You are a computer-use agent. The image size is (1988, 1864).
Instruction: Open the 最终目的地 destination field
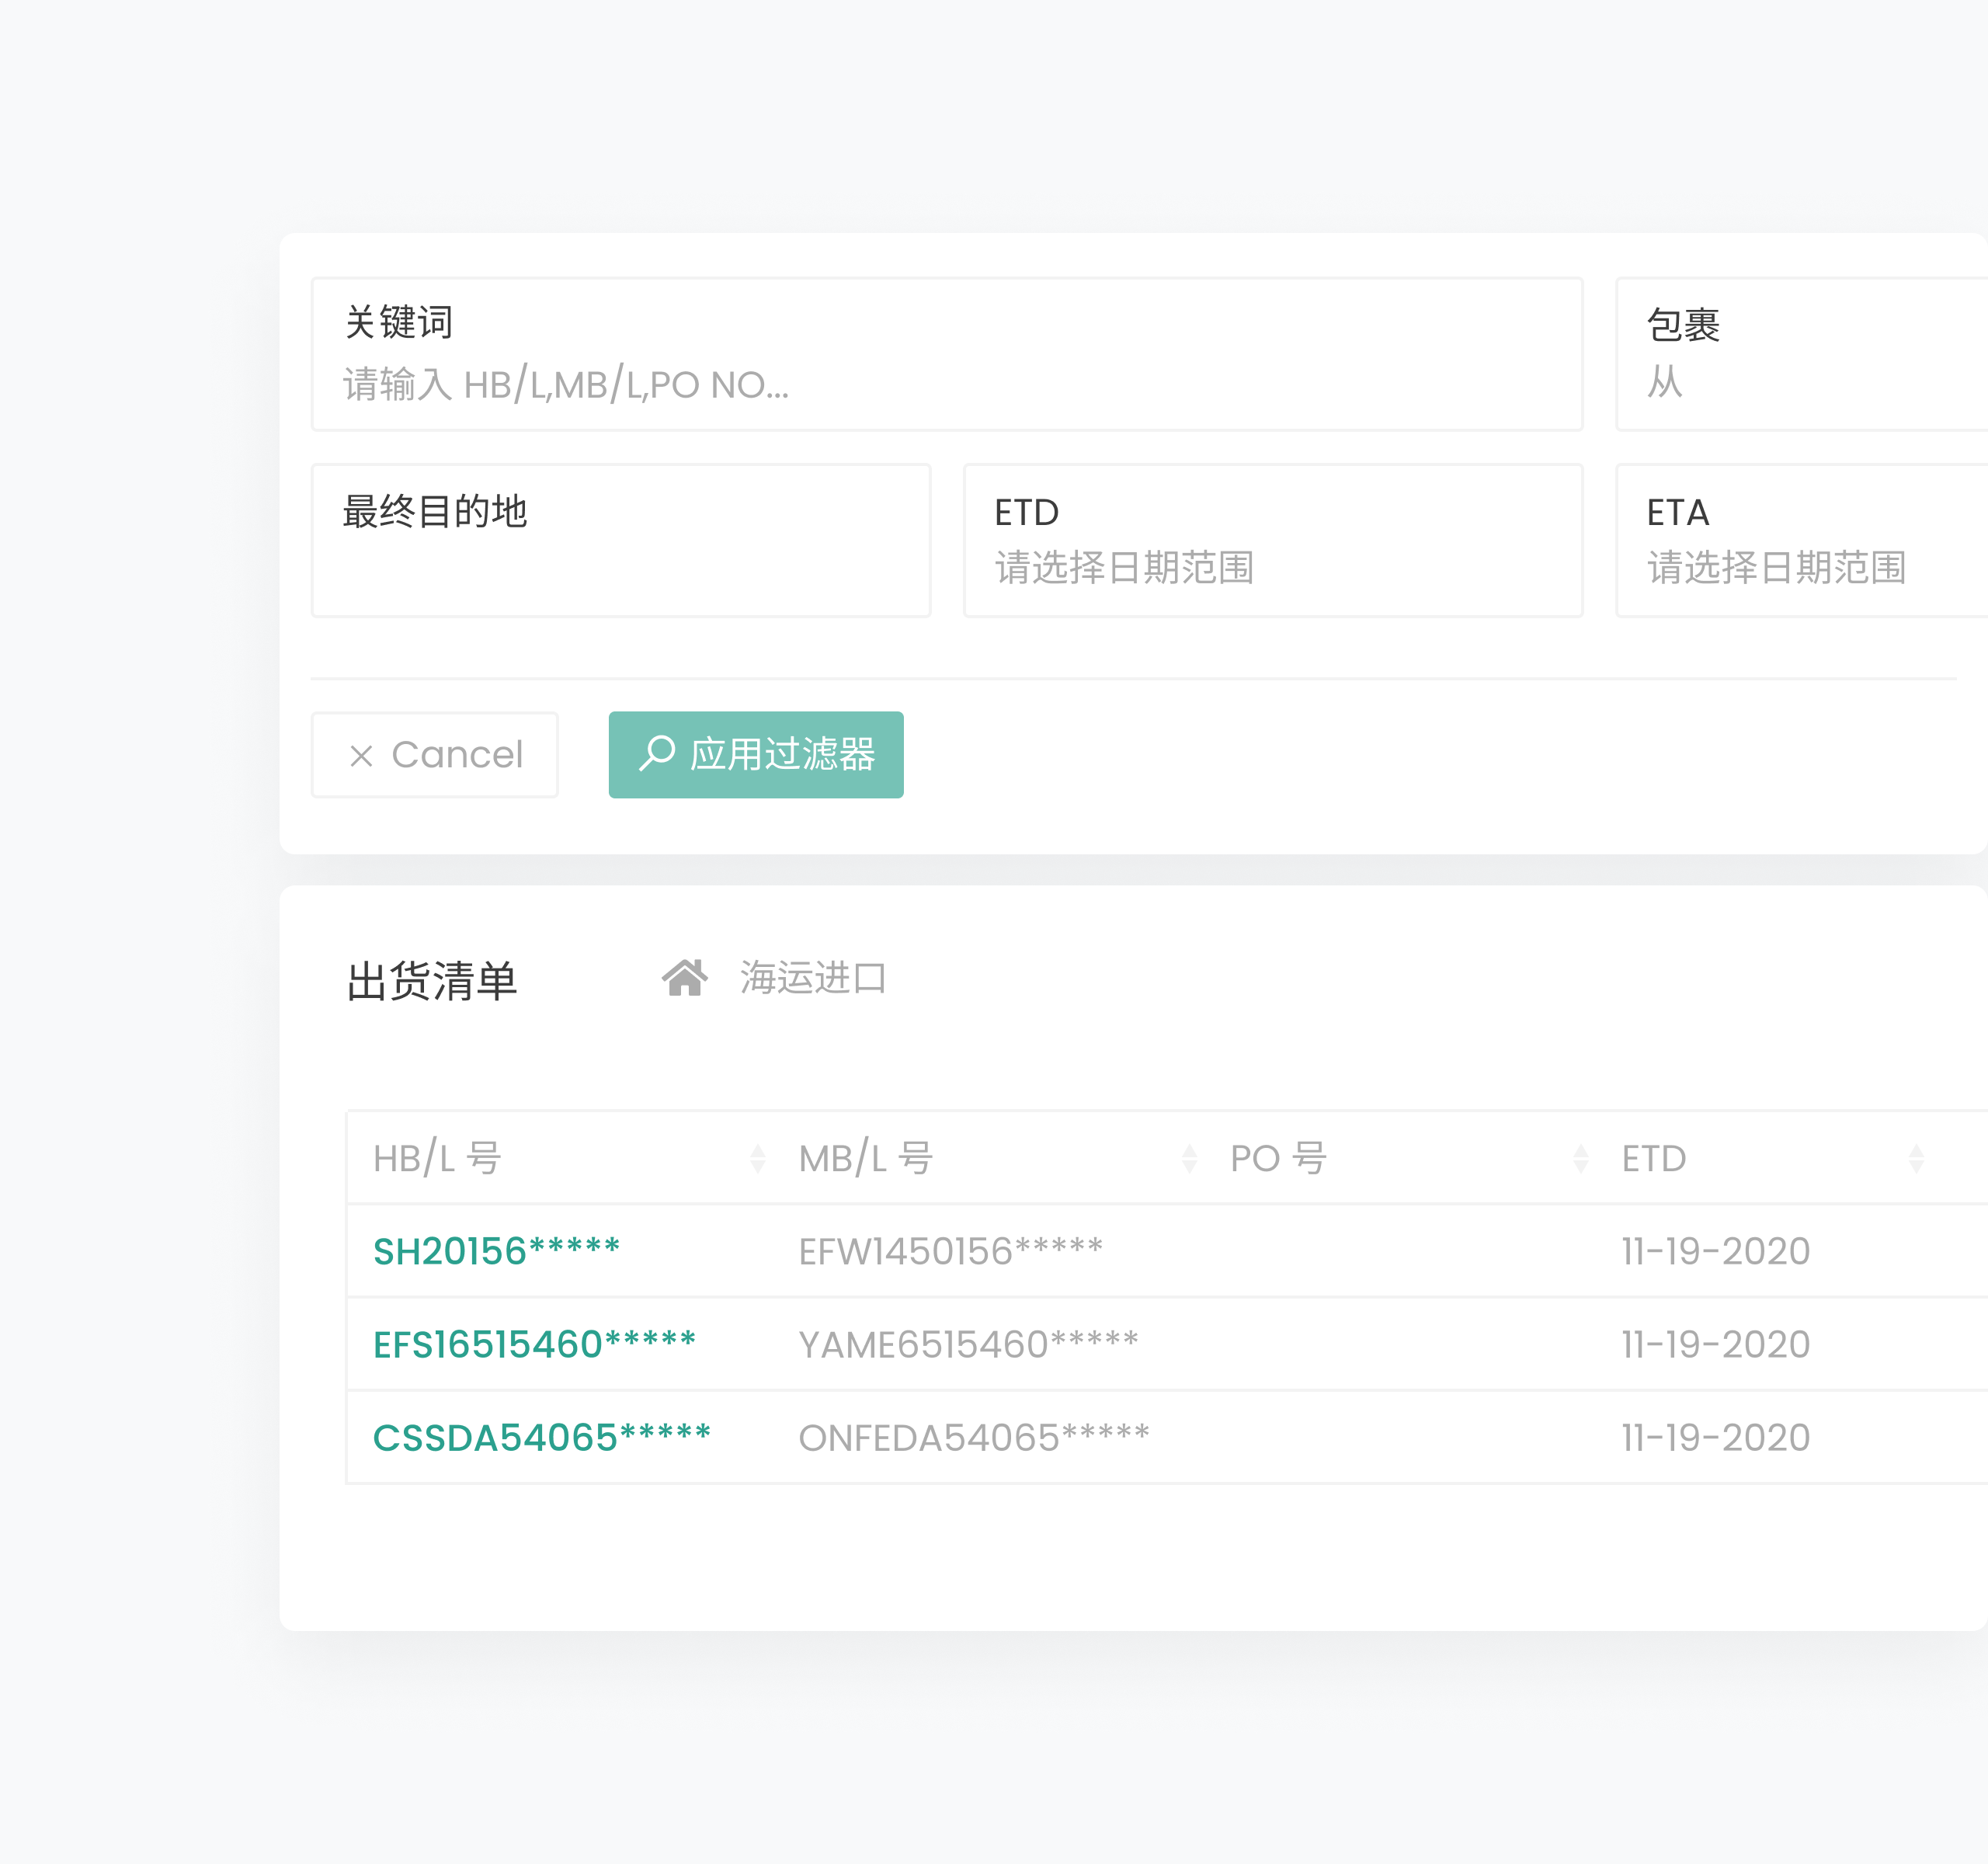click(x=621, y=540)
